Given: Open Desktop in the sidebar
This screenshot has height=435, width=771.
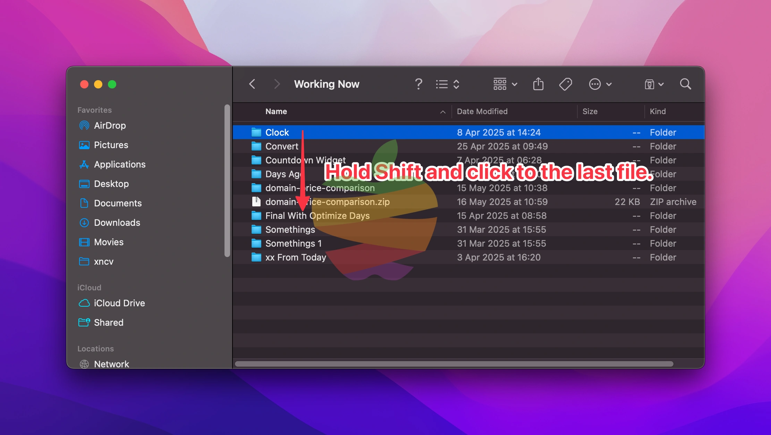Looking at the screenshot, I should click(111, 184).
